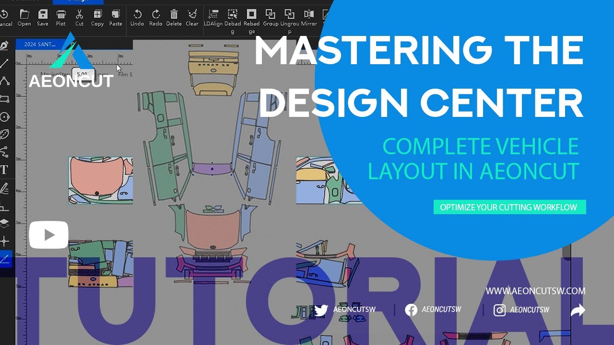Cut the selection with scissors icon
The width and height of the screenshot is (614, 345).
click(79, 18)
